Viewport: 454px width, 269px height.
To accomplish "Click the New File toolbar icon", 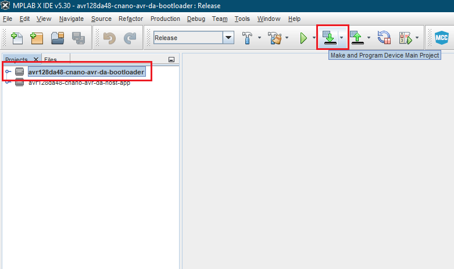I will pos(17,38).
